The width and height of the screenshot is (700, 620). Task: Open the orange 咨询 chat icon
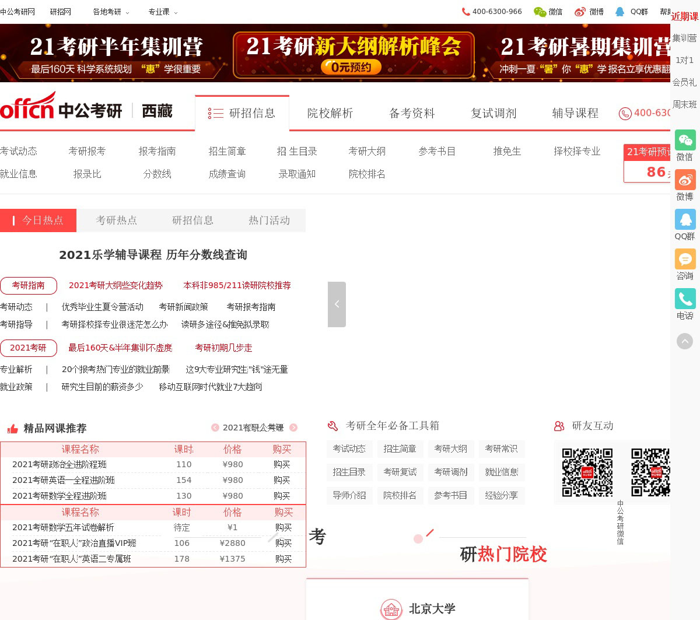tap(685, 259)
